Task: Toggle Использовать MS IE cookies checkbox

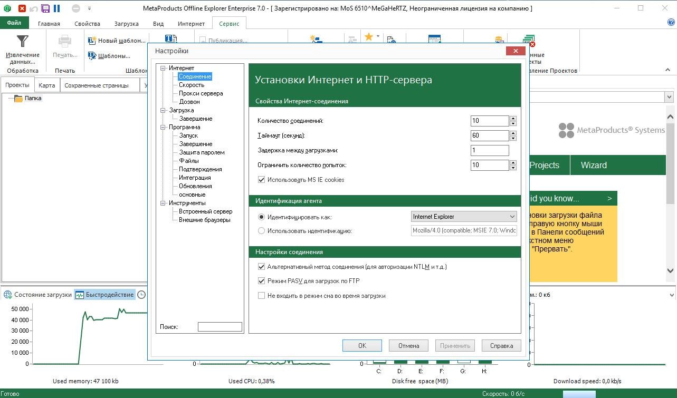Action: tap(261, 180)
